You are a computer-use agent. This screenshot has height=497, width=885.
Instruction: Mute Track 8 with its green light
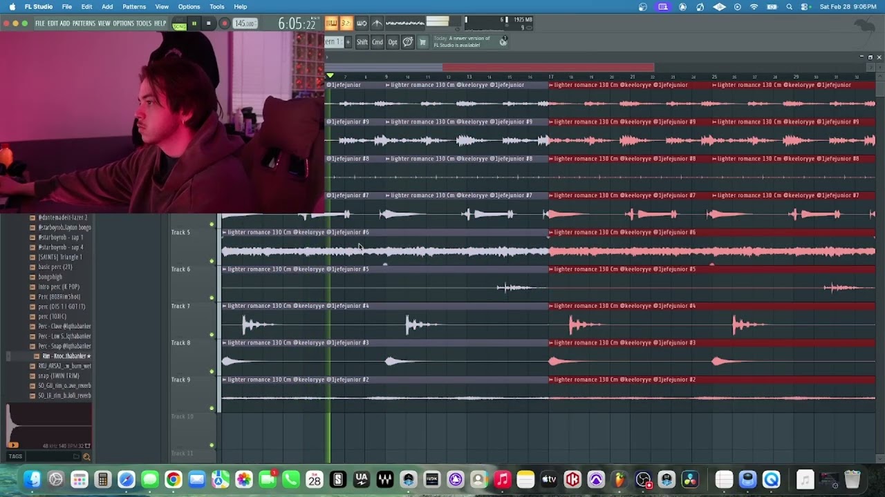pos(212,371)
